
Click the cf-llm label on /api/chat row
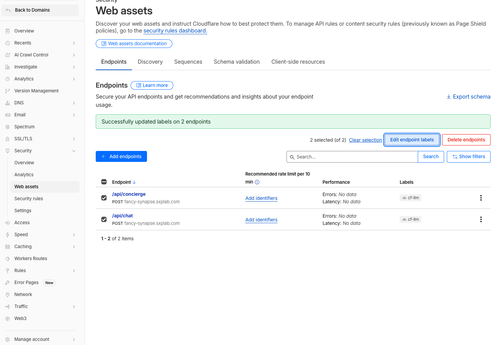(411, 219)
